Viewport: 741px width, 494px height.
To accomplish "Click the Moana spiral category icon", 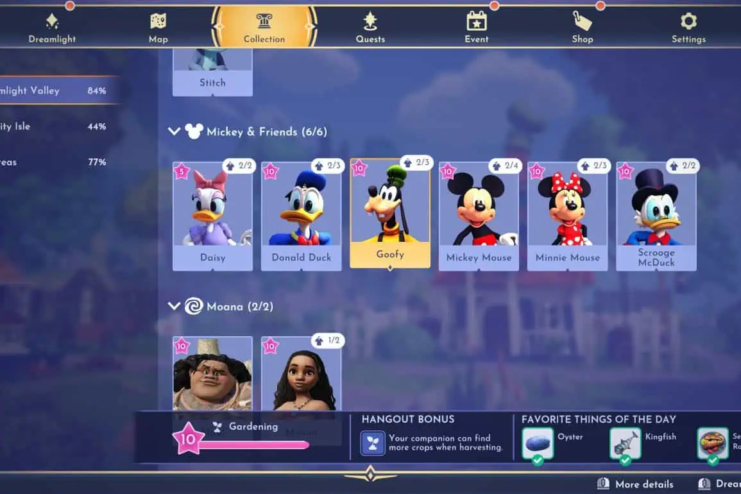I will [x=194, y=306].
